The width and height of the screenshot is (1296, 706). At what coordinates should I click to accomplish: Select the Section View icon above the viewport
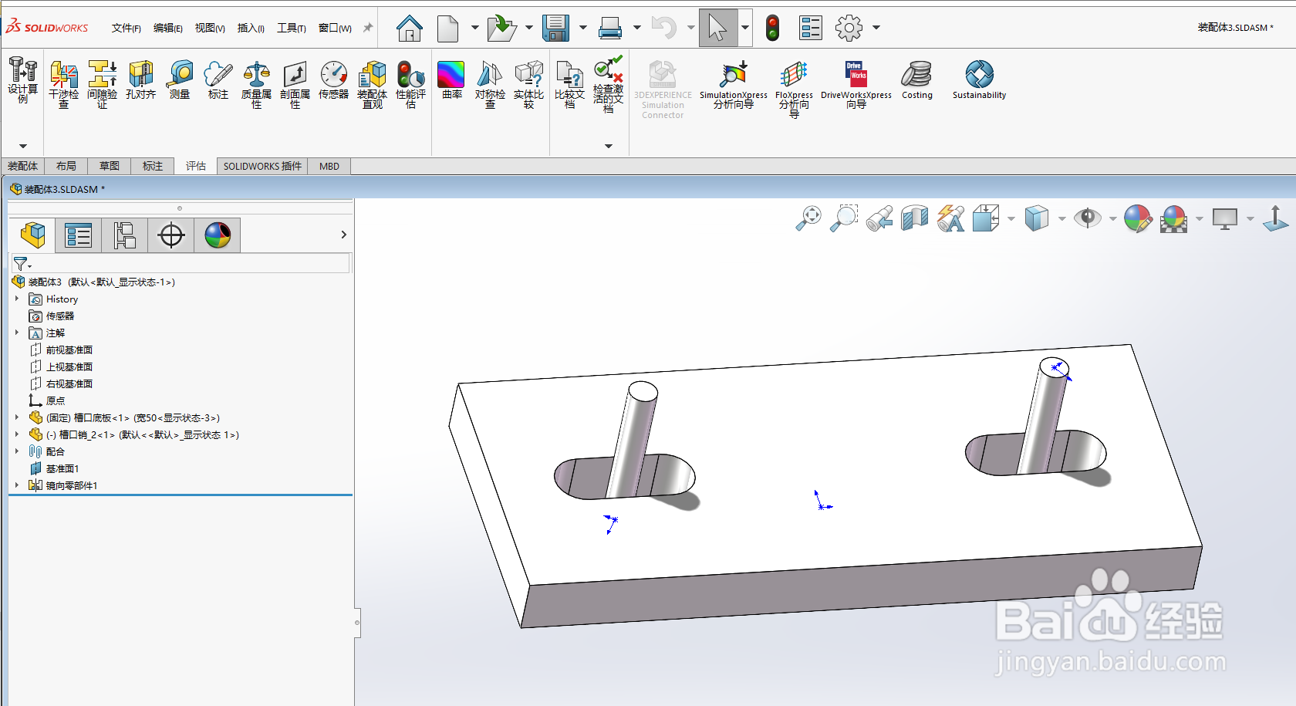tap(915, 218)
